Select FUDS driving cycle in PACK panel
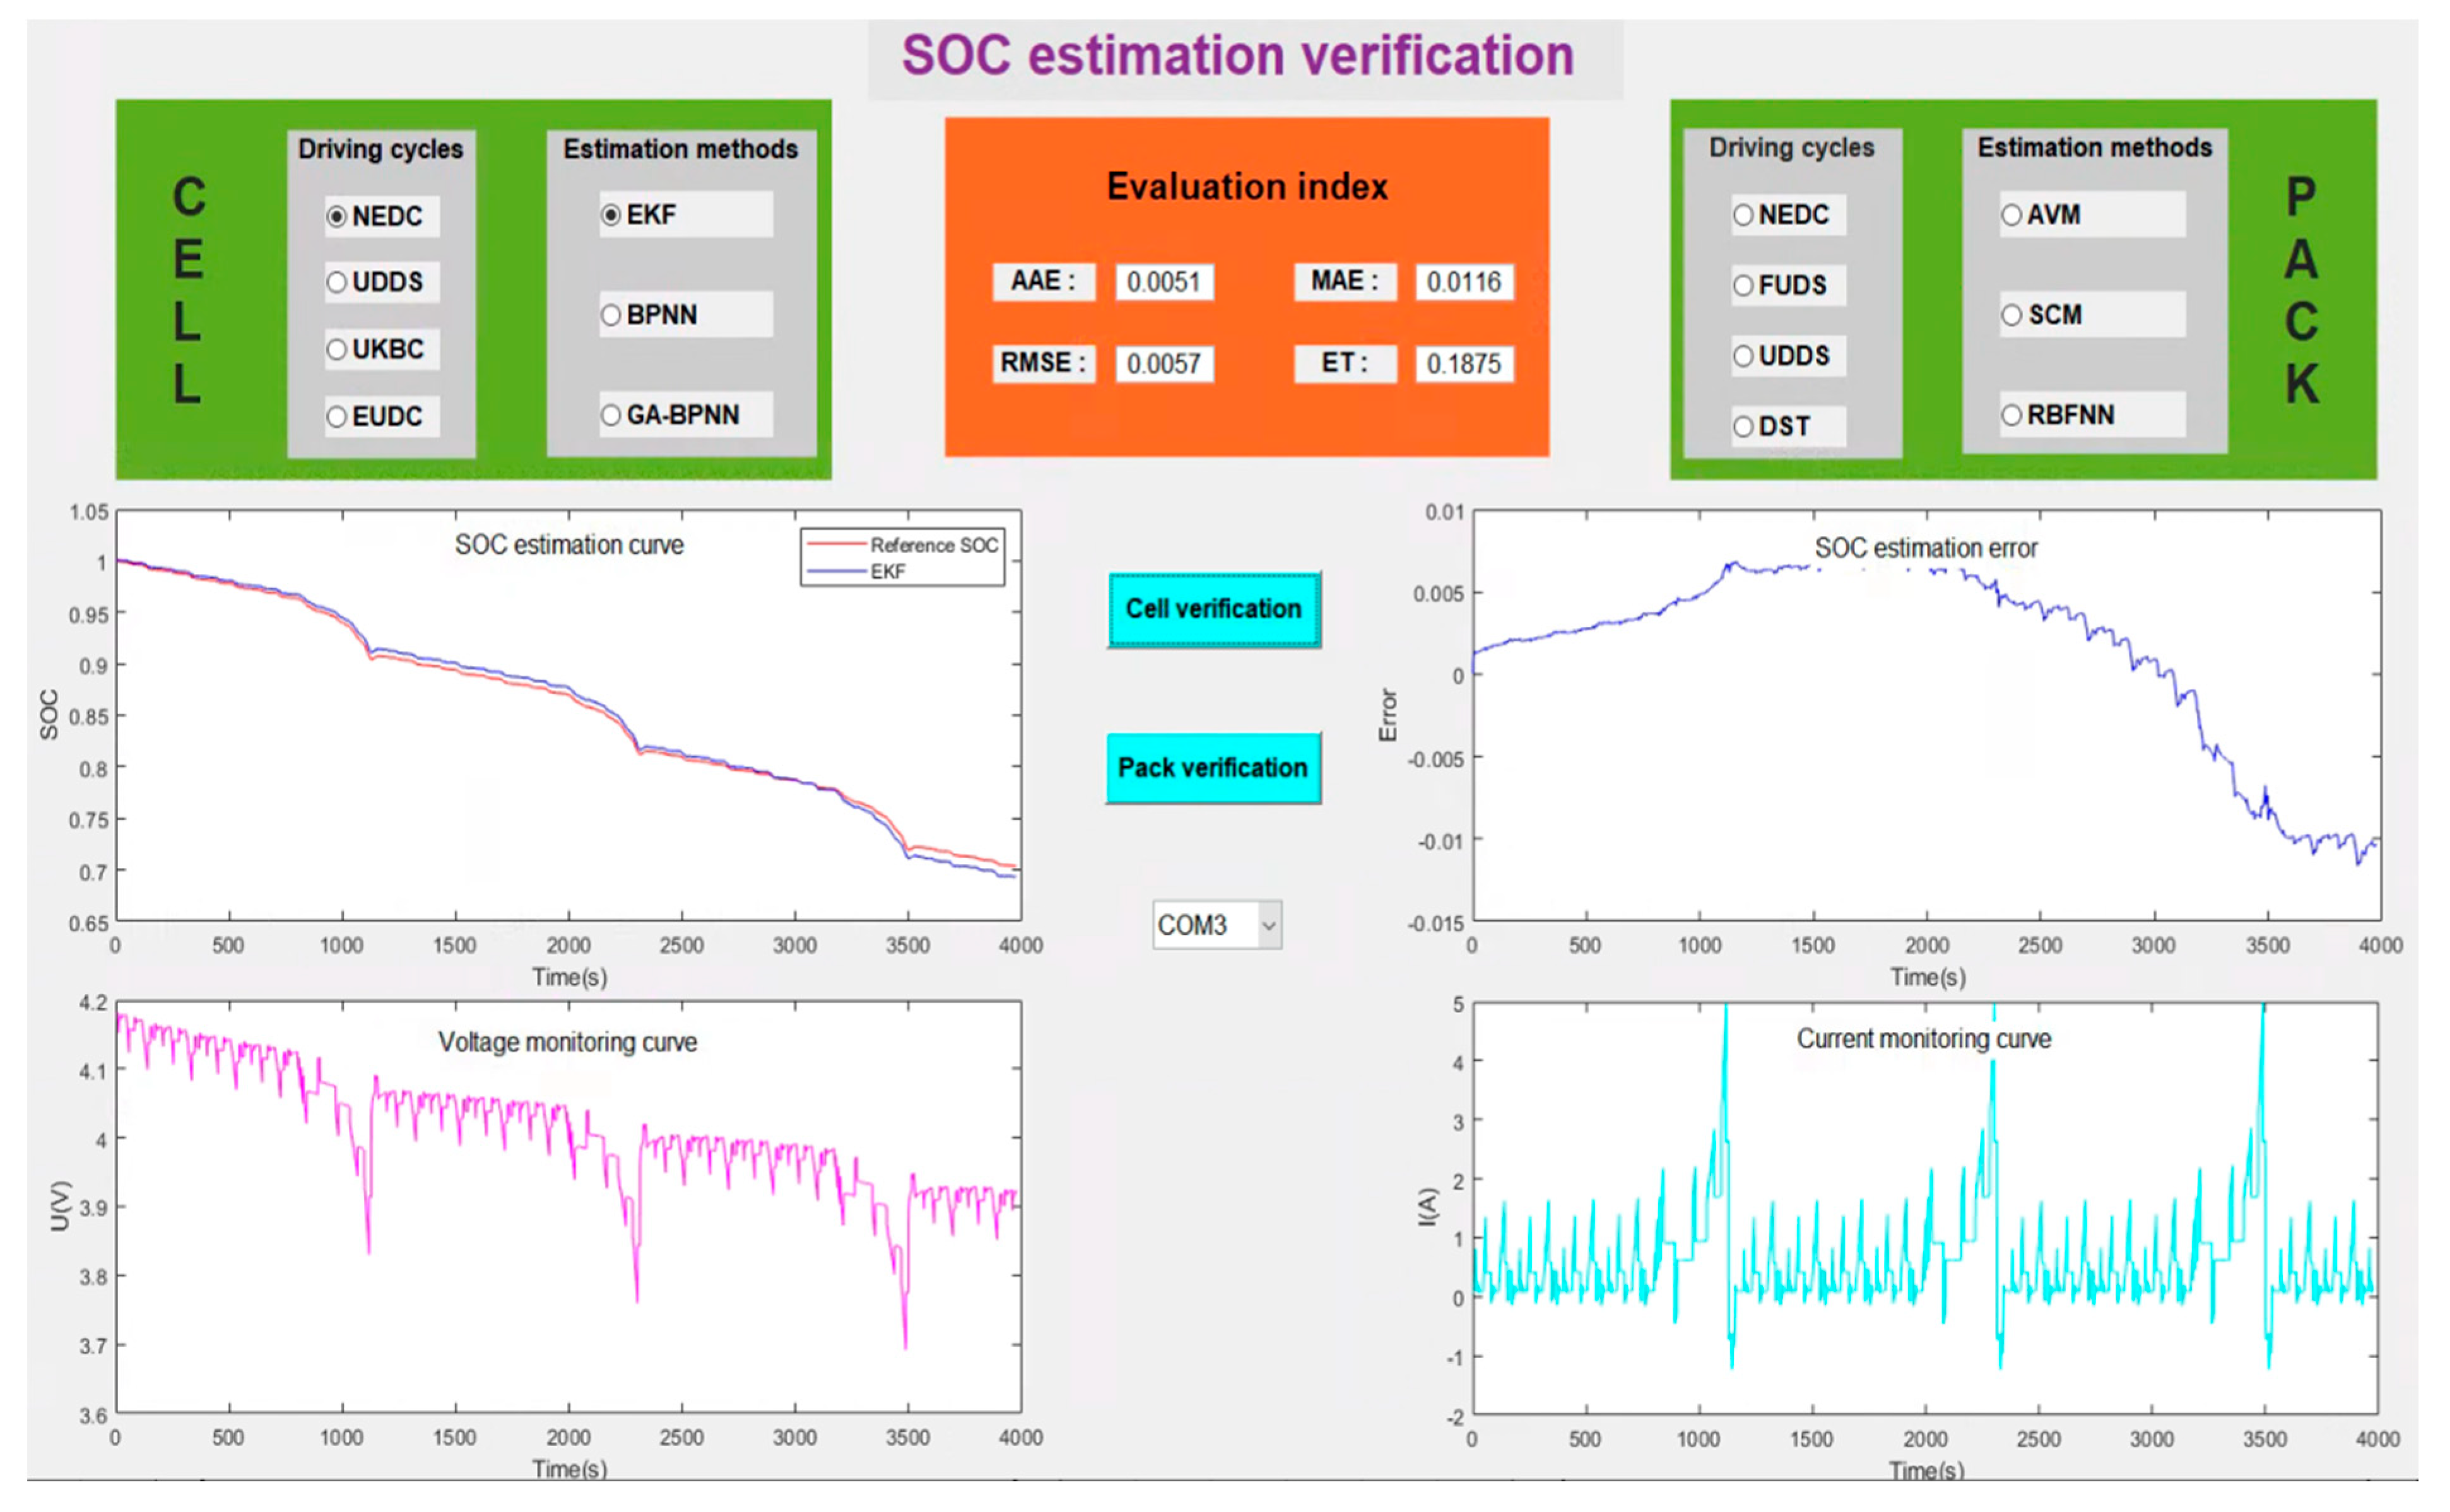2450x1512 pixels. pos(1743,286)
